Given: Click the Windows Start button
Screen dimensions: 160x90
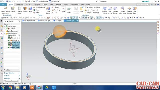Looking at the screenshot, I should [x=3, y=88].
